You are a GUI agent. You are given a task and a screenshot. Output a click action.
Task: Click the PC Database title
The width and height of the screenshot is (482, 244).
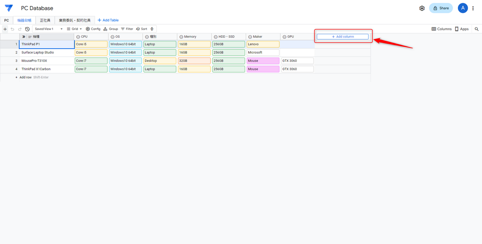coord(37,8)
